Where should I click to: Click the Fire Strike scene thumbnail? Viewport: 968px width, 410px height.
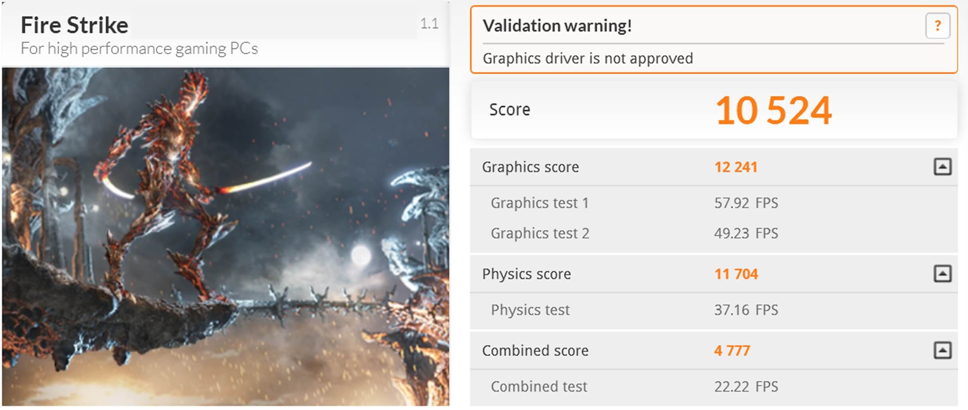[x=225, y=236]
